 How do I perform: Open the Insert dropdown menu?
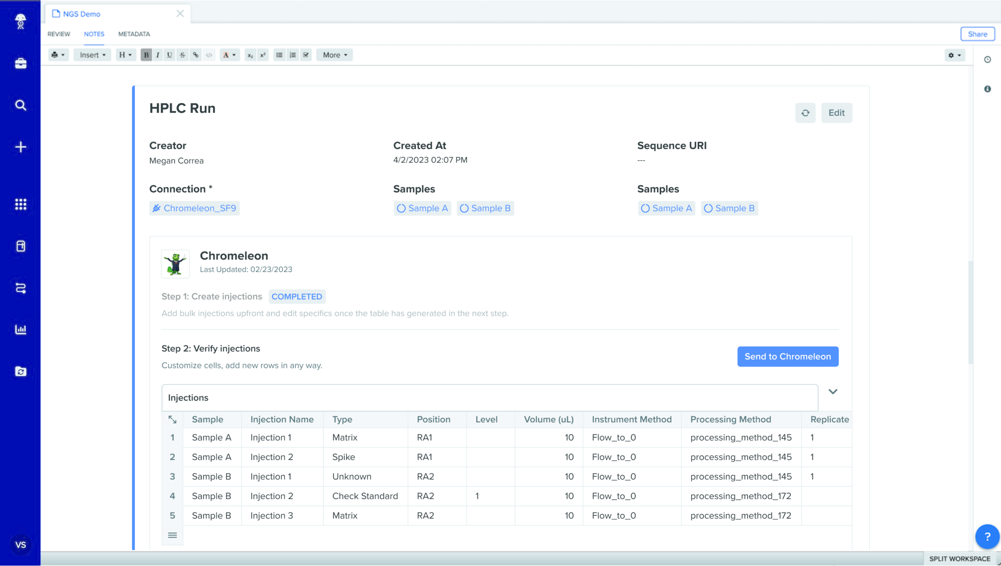coord(93,55)
